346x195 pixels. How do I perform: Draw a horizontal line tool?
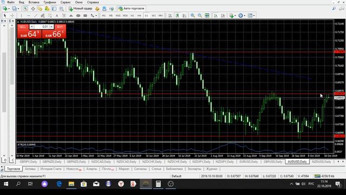pos(28,16)
